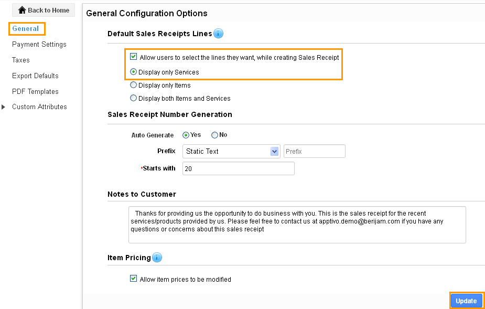
Task: Set Auto Generate to Yes
Action: point(186,135)
